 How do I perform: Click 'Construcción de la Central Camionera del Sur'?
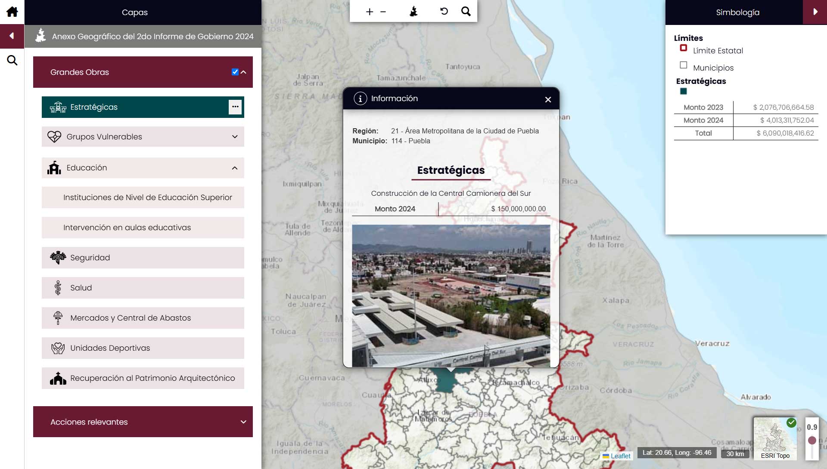(451, 193)
